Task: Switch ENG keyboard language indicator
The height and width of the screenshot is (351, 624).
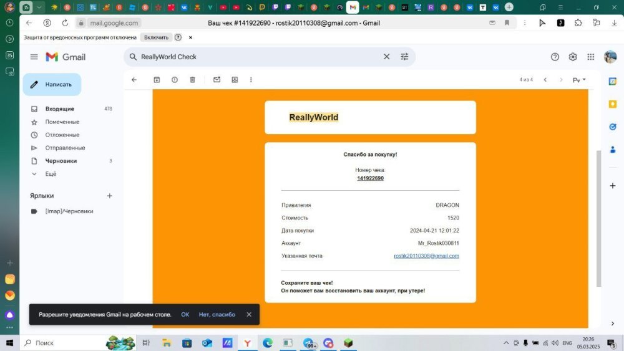Action: [x=567, y=343]
